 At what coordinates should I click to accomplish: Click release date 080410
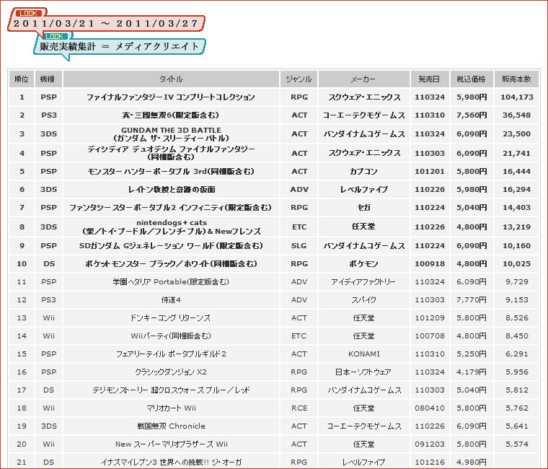430,408
